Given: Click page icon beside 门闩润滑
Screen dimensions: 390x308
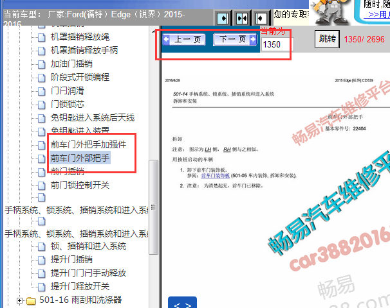Looking at the screenshot, I should (x=42, y=91).
